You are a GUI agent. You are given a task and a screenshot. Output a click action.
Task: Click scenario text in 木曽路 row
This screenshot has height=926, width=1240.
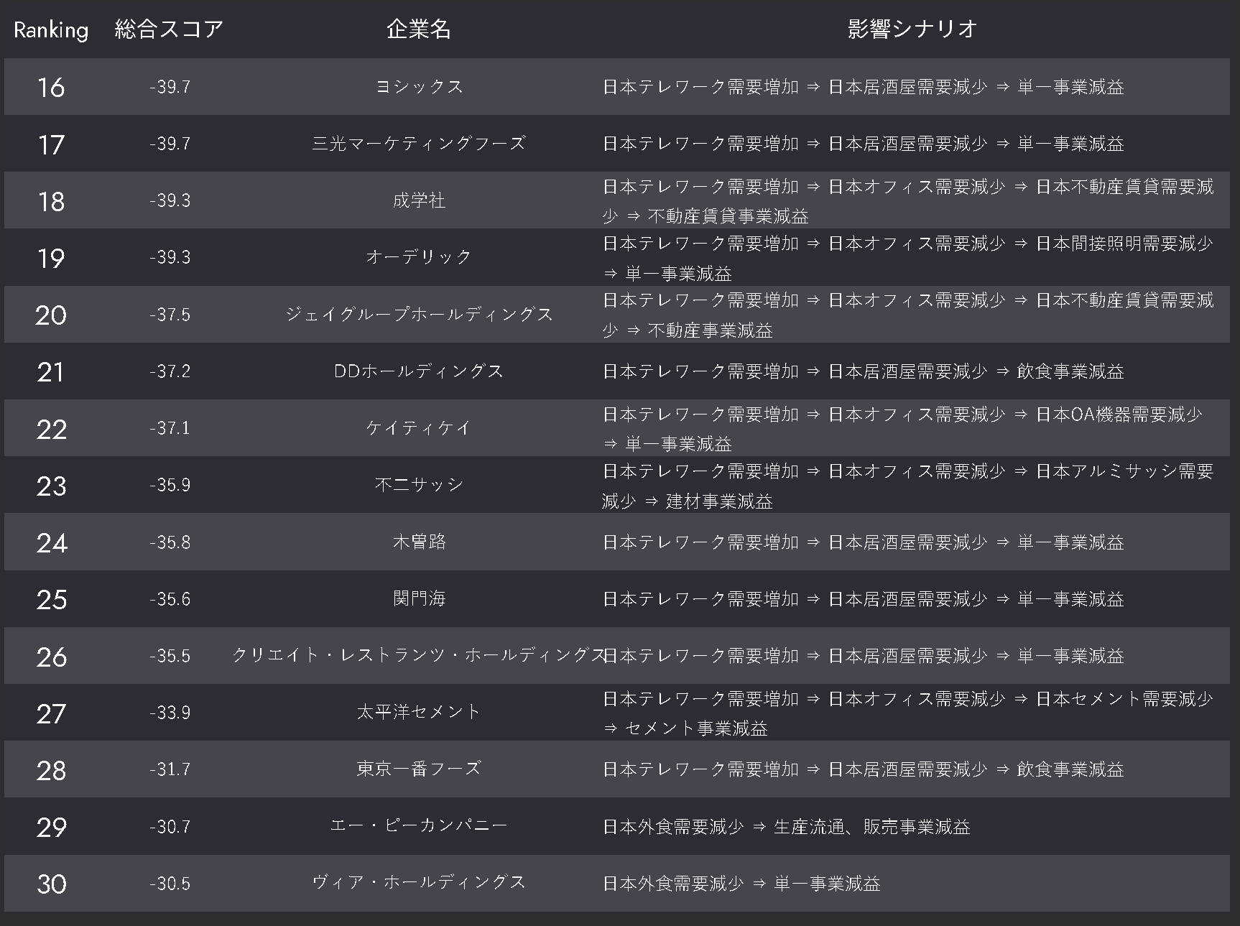pos(864,542)
